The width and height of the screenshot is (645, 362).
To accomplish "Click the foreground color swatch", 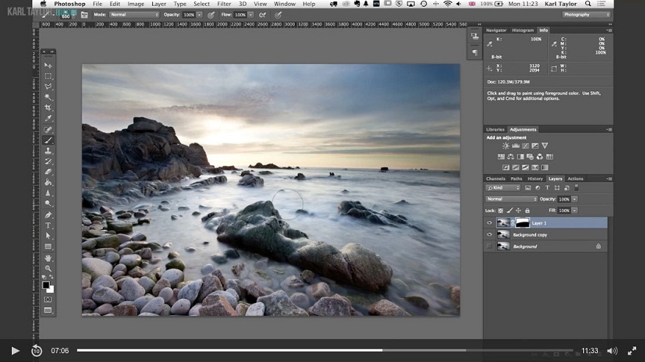I will coord(46,284).
